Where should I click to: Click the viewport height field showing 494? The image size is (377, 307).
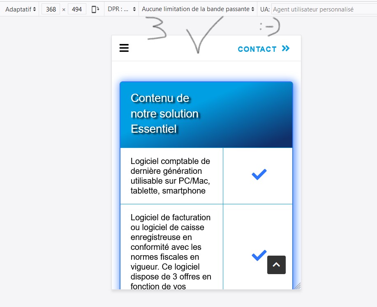pyautogui.click(x=77, y=9)
